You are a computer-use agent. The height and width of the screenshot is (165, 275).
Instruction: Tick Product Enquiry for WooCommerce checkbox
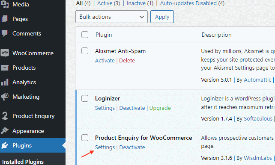[85, 138]
